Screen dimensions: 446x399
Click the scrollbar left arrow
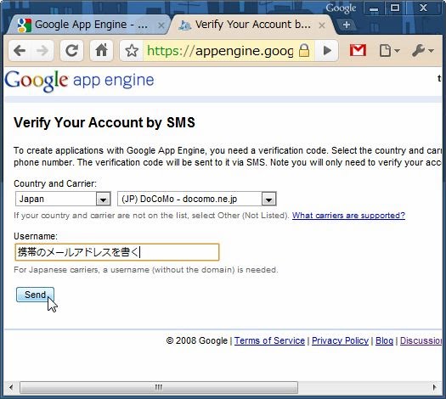11,387
